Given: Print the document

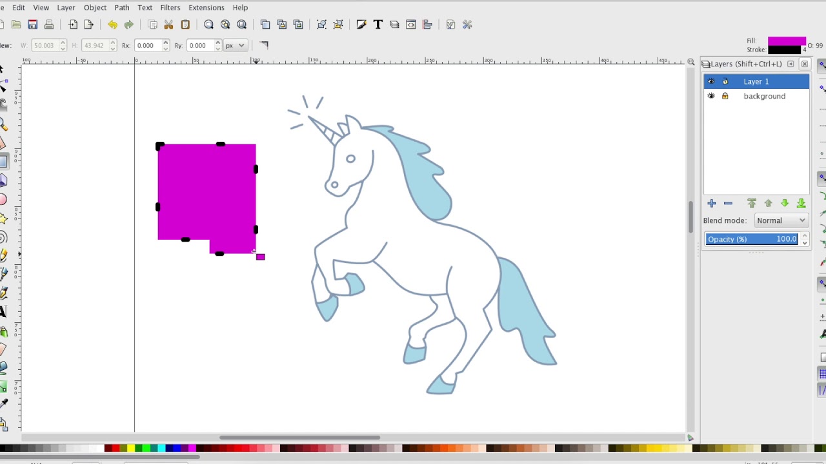Looking at the screenshot, I should (x=49, y=24).
